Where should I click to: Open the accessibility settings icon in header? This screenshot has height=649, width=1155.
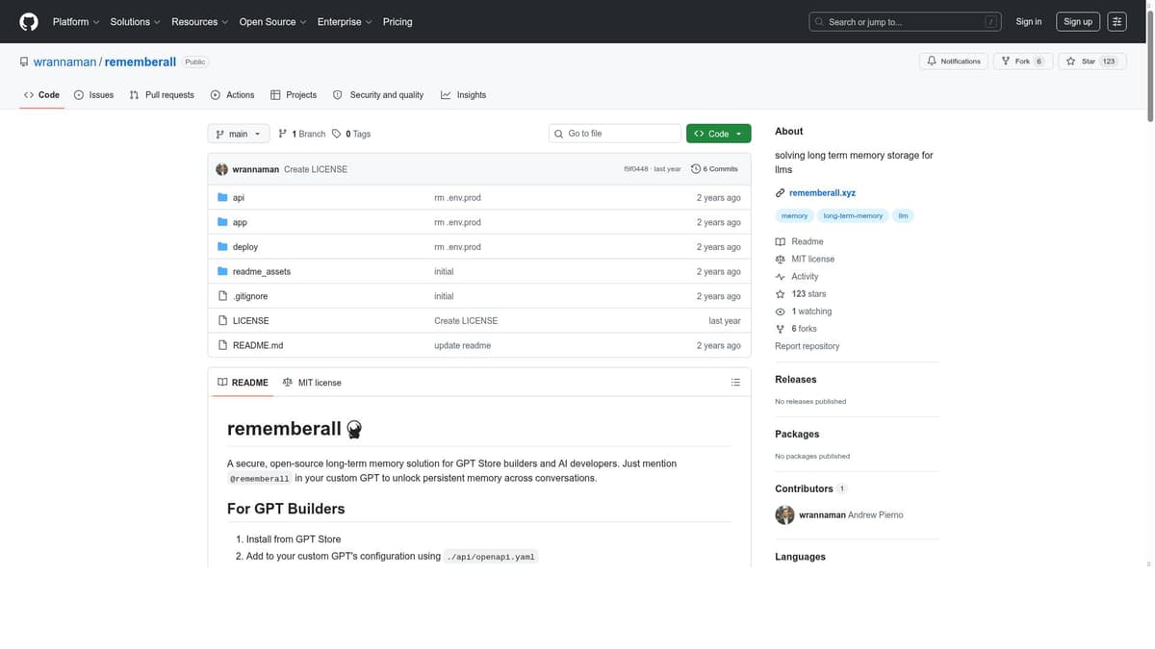(x=1116, y=21)
